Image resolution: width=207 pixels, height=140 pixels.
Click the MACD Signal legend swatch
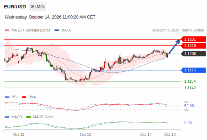pos(28,117)
